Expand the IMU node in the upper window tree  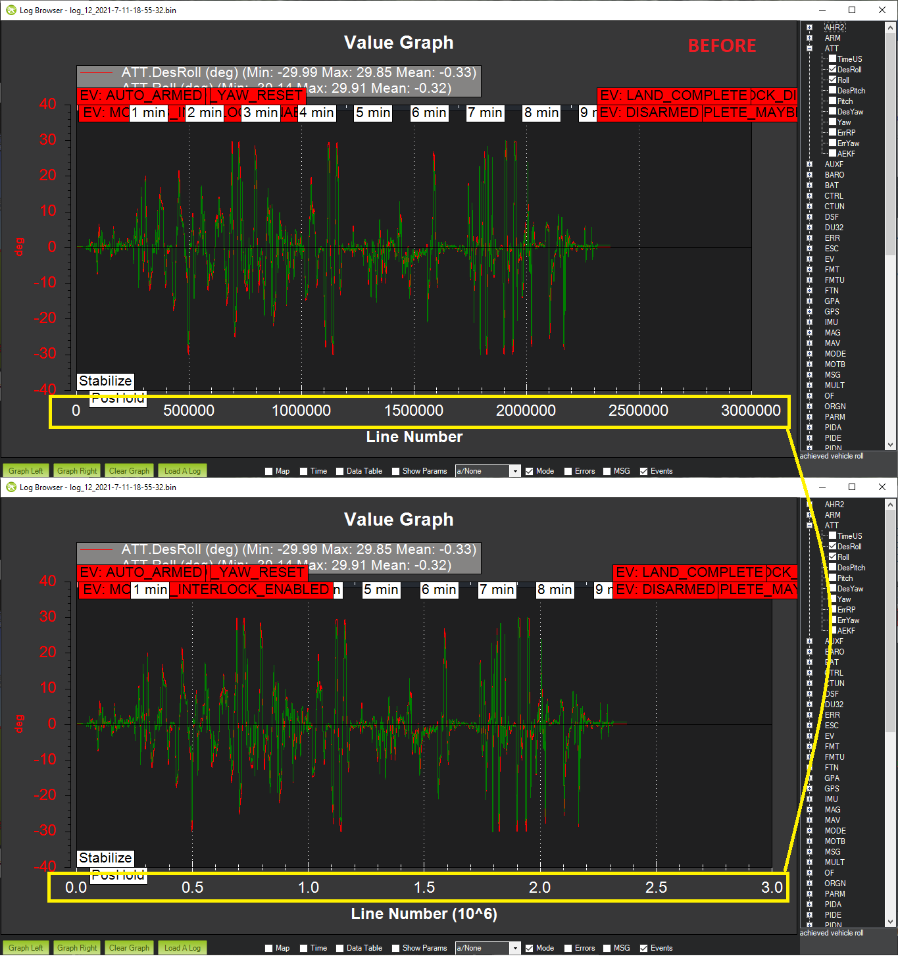pyautogui.click(x=809, y=322)
